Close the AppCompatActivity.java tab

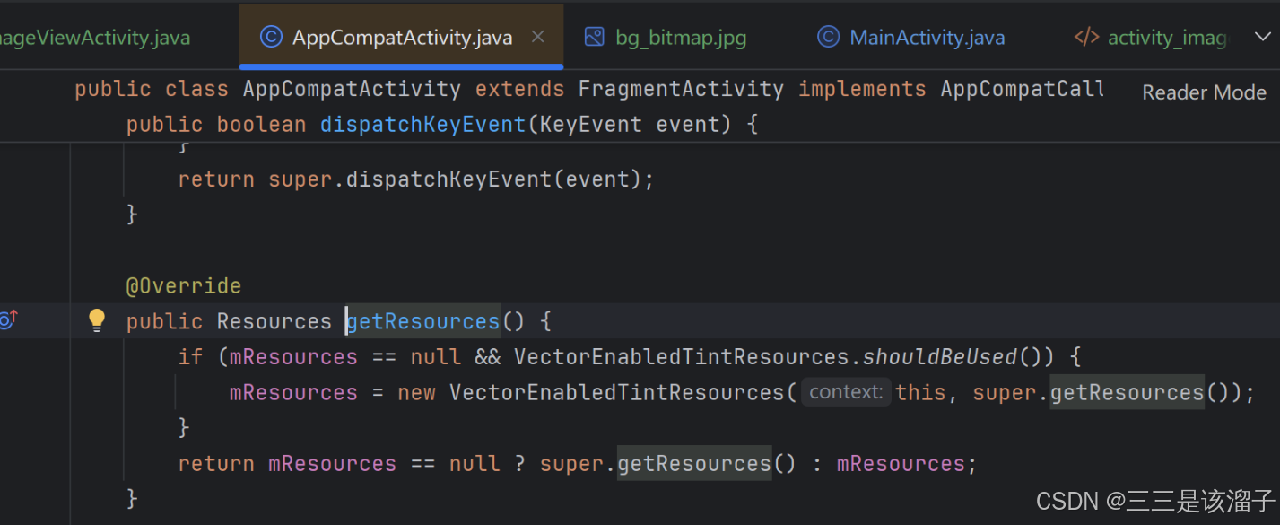(538, 37)
